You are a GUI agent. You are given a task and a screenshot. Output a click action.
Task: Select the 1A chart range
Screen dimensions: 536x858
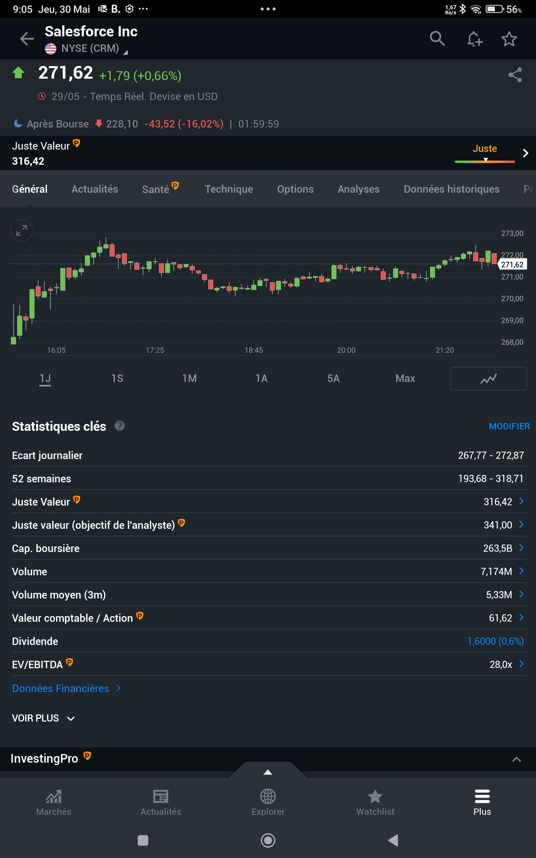(x=262, y=378)
